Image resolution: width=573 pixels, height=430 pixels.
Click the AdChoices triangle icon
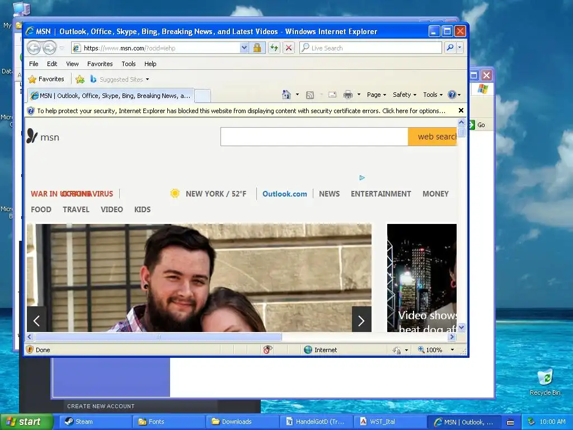[x=362, y=177]
